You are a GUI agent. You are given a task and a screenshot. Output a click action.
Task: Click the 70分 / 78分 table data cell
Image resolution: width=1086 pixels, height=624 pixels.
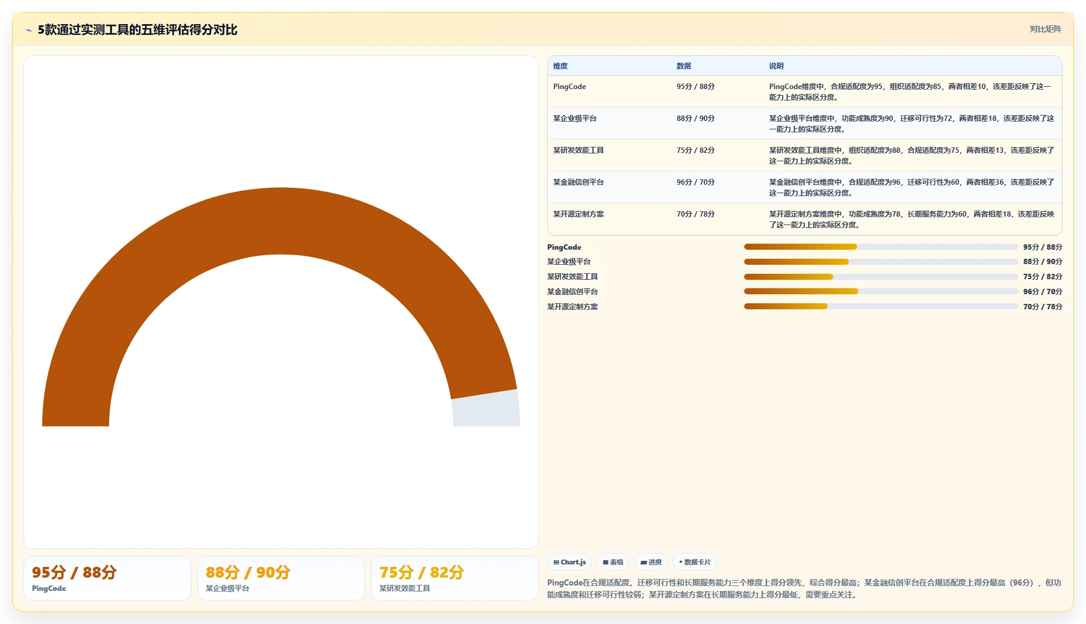point(695,214)
